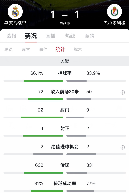Open the 竞猜 tab
The width and height of the screenshot is (129, 193).
[90, 36]
